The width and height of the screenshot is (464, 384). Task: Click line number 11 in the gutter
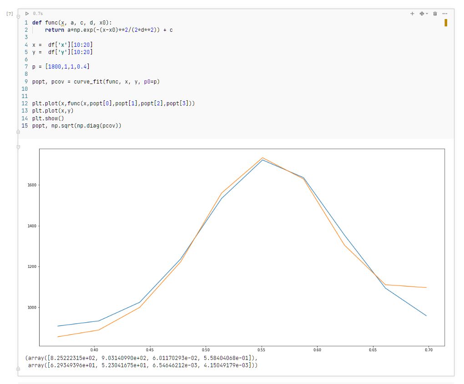click(25, 96)
